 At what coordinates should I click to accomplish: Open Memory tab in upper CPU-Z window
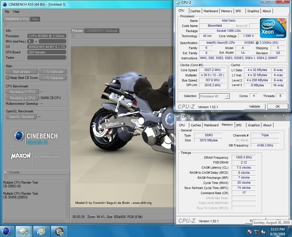(x=226, y=11)
